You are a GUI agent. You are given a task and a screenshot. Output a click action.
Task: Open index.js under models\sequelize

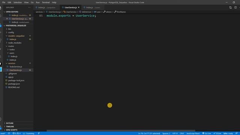(x=18, y=39)
